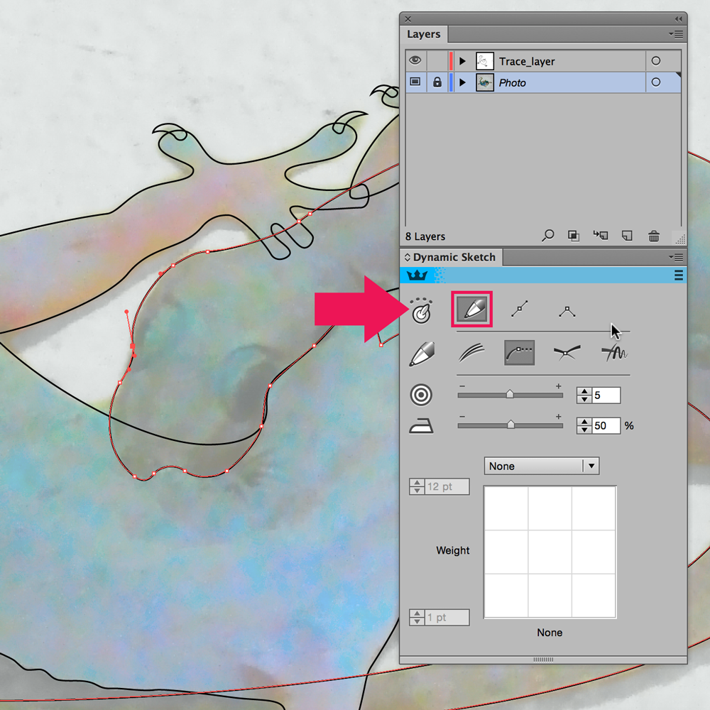Decrease smoothness percent with down arrow
710x710 pixels.
584,430
